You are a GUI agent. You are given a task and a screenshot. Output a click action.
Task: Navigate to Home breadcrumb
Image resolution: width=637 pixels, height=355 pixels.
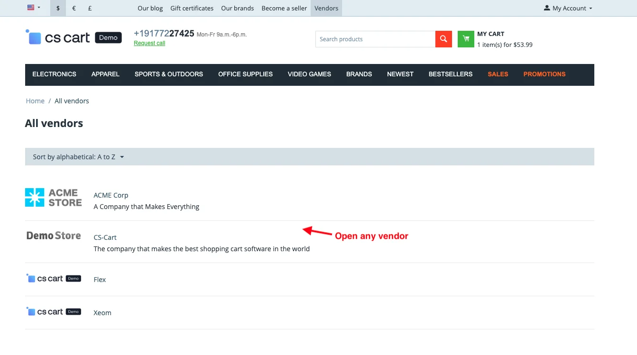(35, 101)
